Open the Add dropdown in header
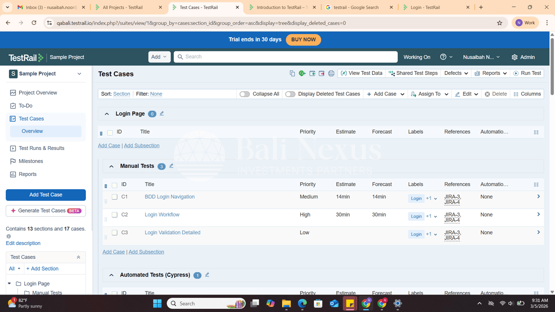The width and height of the screenshot is (555, 312). tap(159, 57)
